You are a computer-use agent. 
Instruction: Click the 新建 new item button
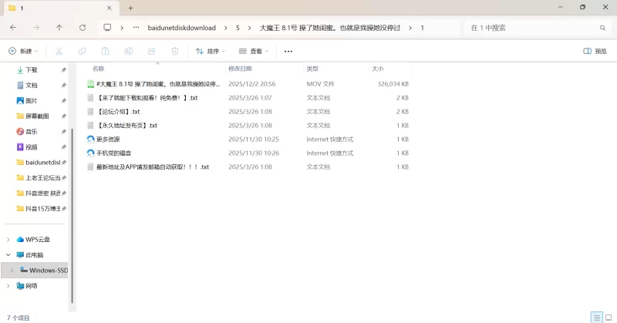tap(22, 52)
